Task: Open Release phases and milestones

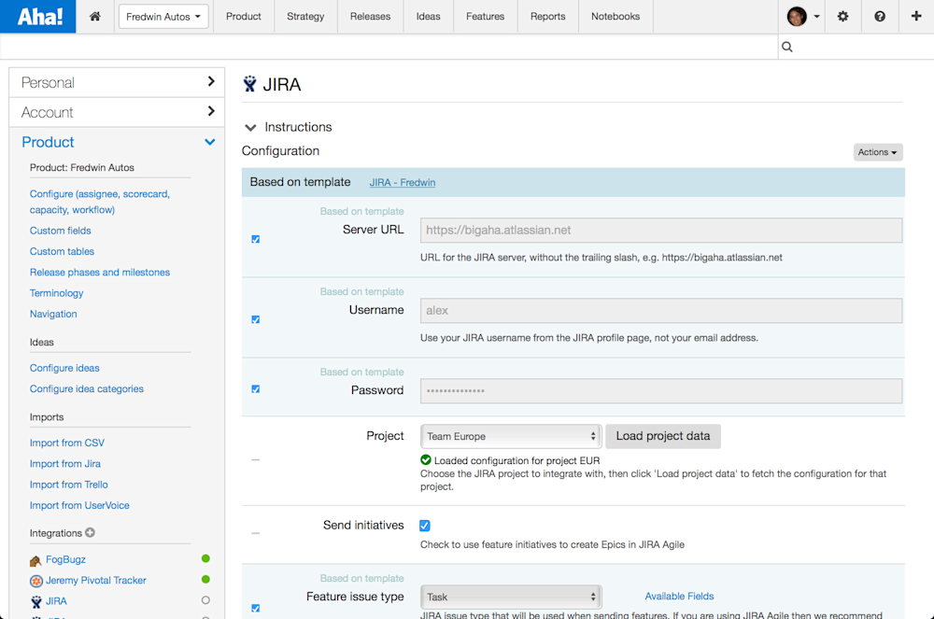Action: point(100,272)
